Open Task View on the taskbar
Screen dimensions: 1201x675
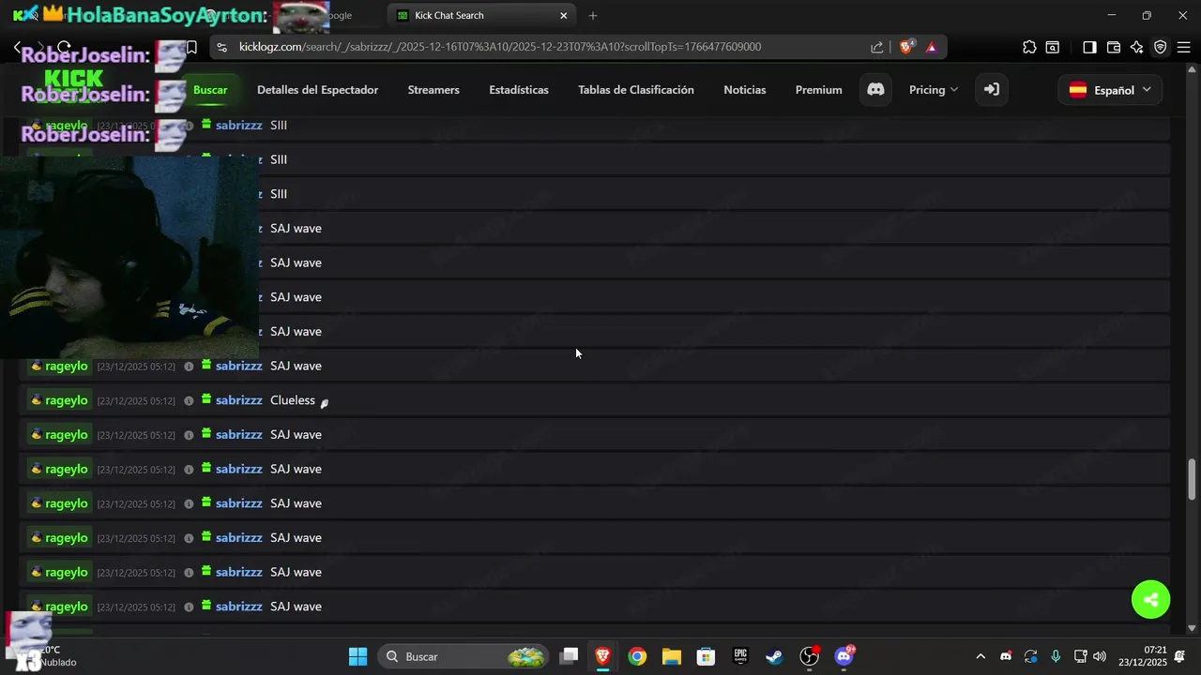569,656
